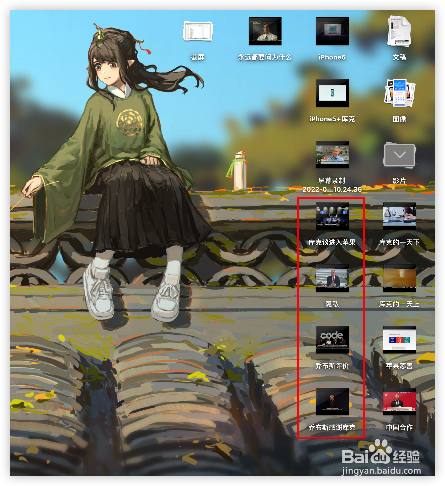
Task: Click the 图像 stack label
Action: [x=400, y=119]
